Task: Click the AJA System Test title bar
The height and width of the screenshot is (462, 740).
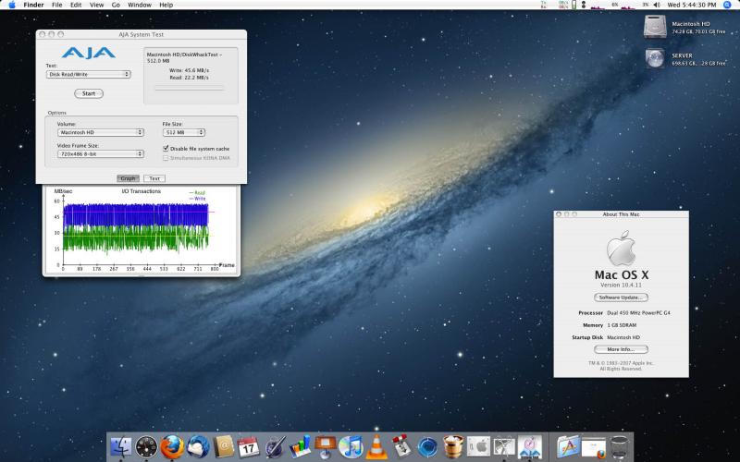Action: [142, 34]
